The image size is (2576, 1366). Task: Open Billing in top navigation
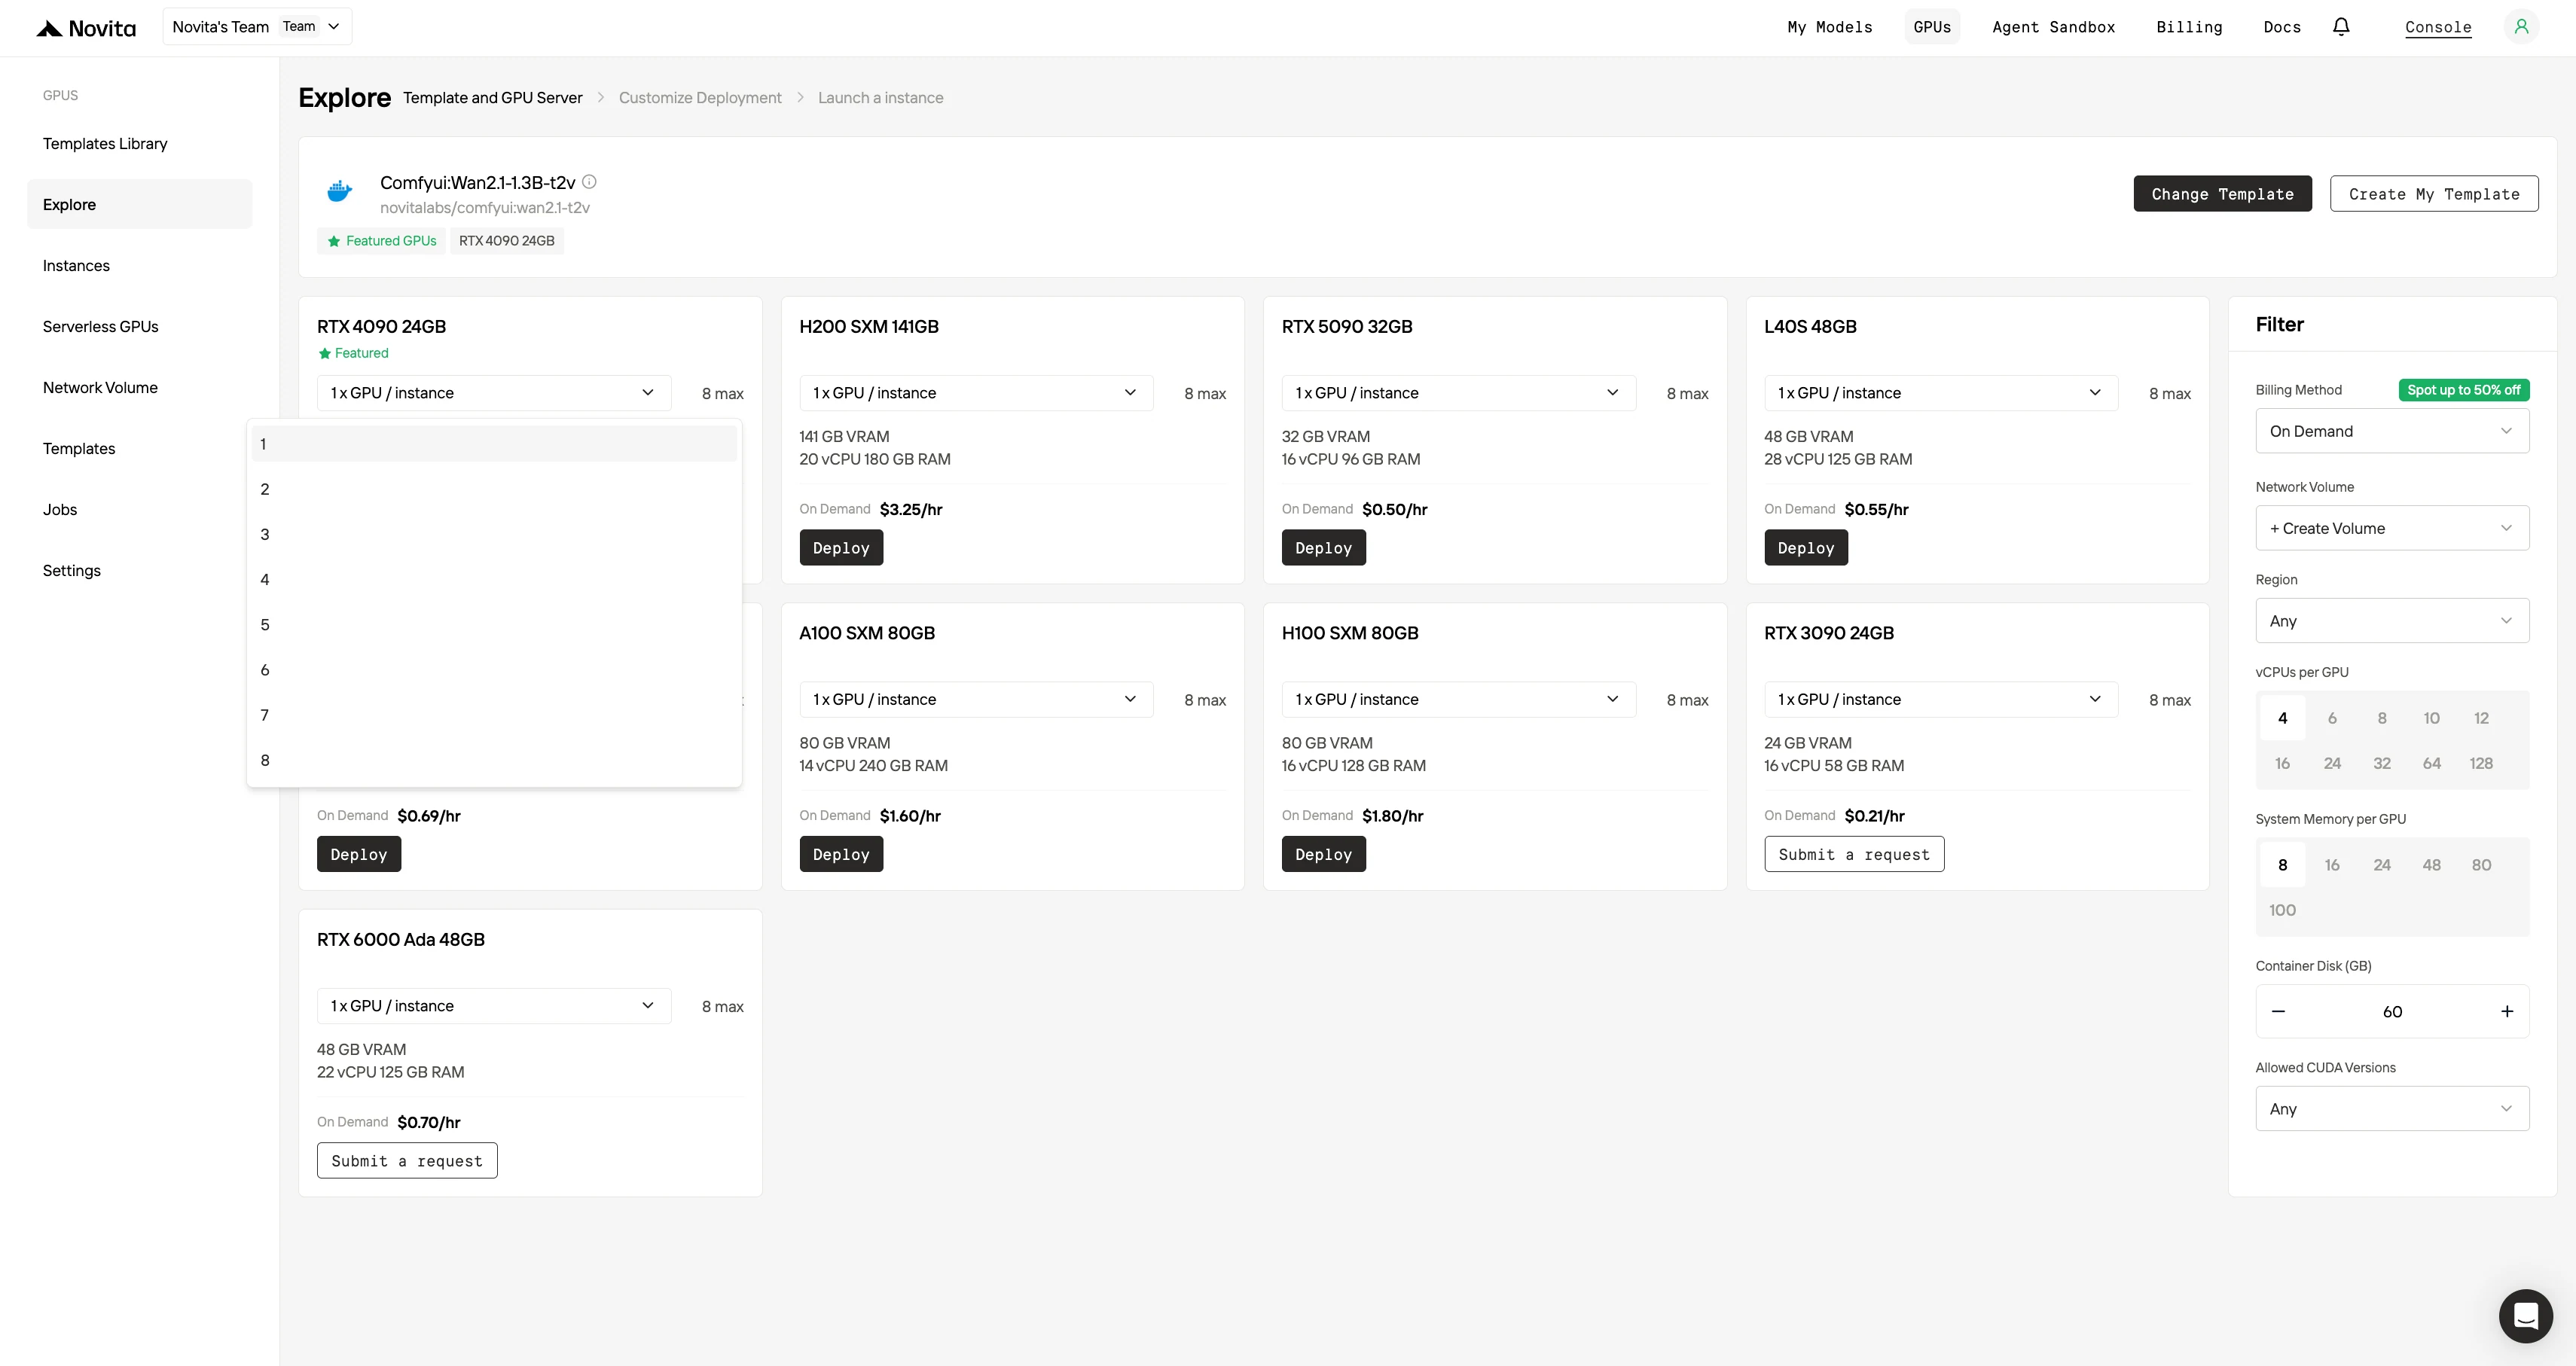(2189, 27)
